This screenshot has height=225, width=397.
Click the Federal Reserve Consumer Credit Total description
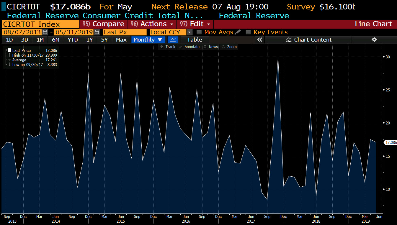(x=105, y=16)
